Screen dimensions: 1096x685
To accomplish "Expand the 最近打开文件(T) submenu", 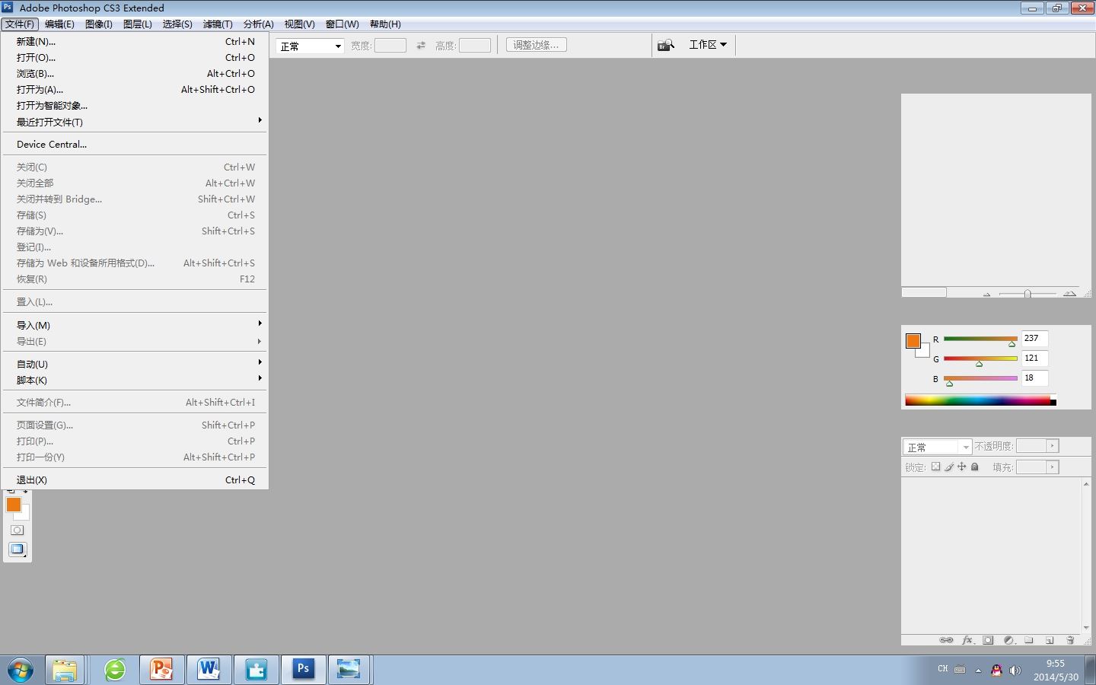I will click(135, 122).
